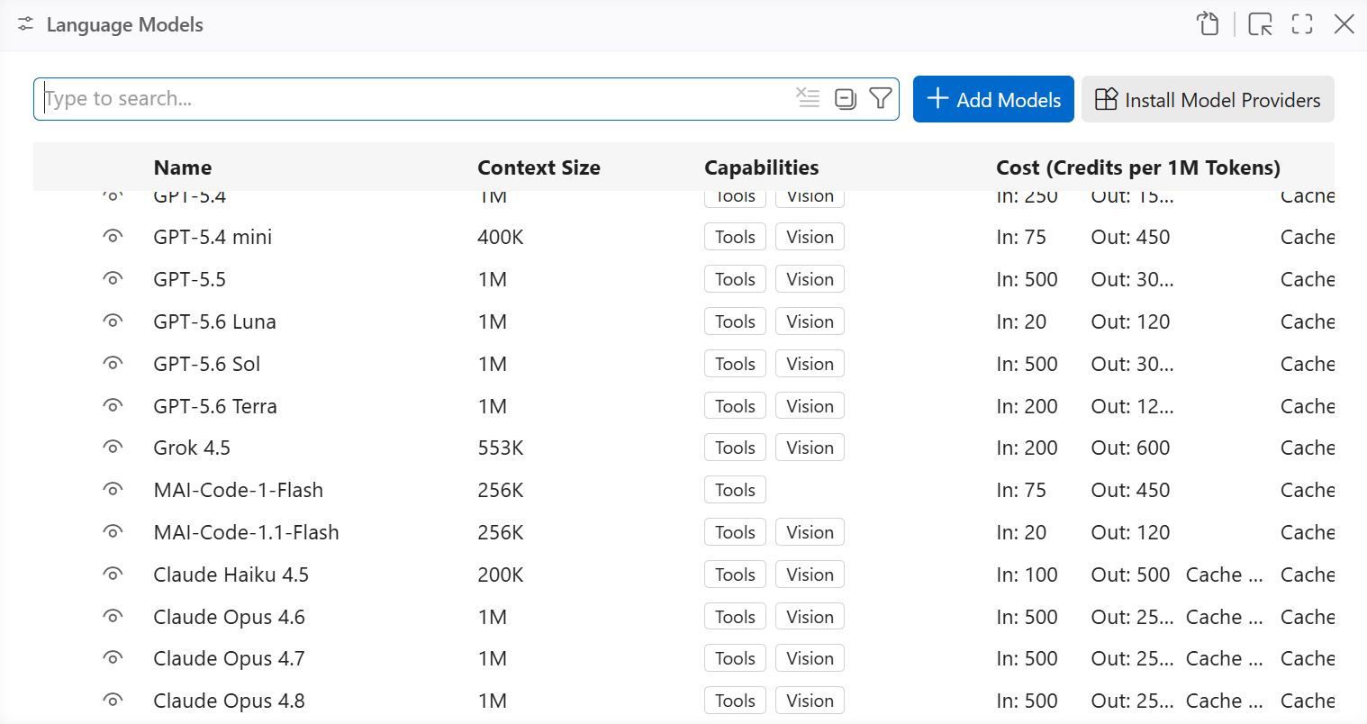Click In: 200 cost for GPT-5.6 Terra

[x=1027, y=406]
